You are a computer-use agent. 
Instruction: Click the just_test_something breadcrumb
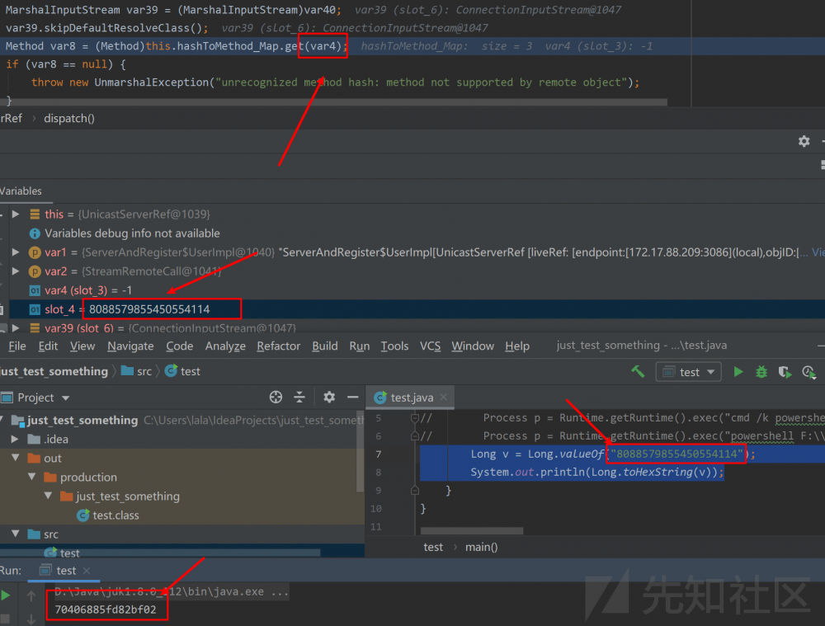click(x=54, y=371)
